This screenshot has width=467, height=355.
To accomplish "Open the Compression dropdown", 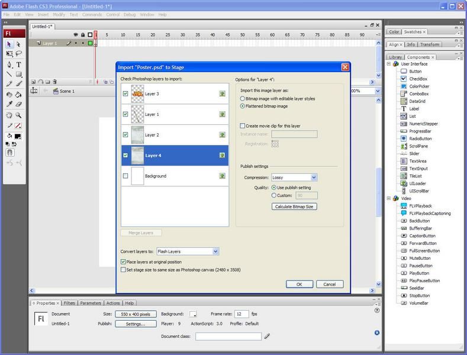I will click(294, 177).
